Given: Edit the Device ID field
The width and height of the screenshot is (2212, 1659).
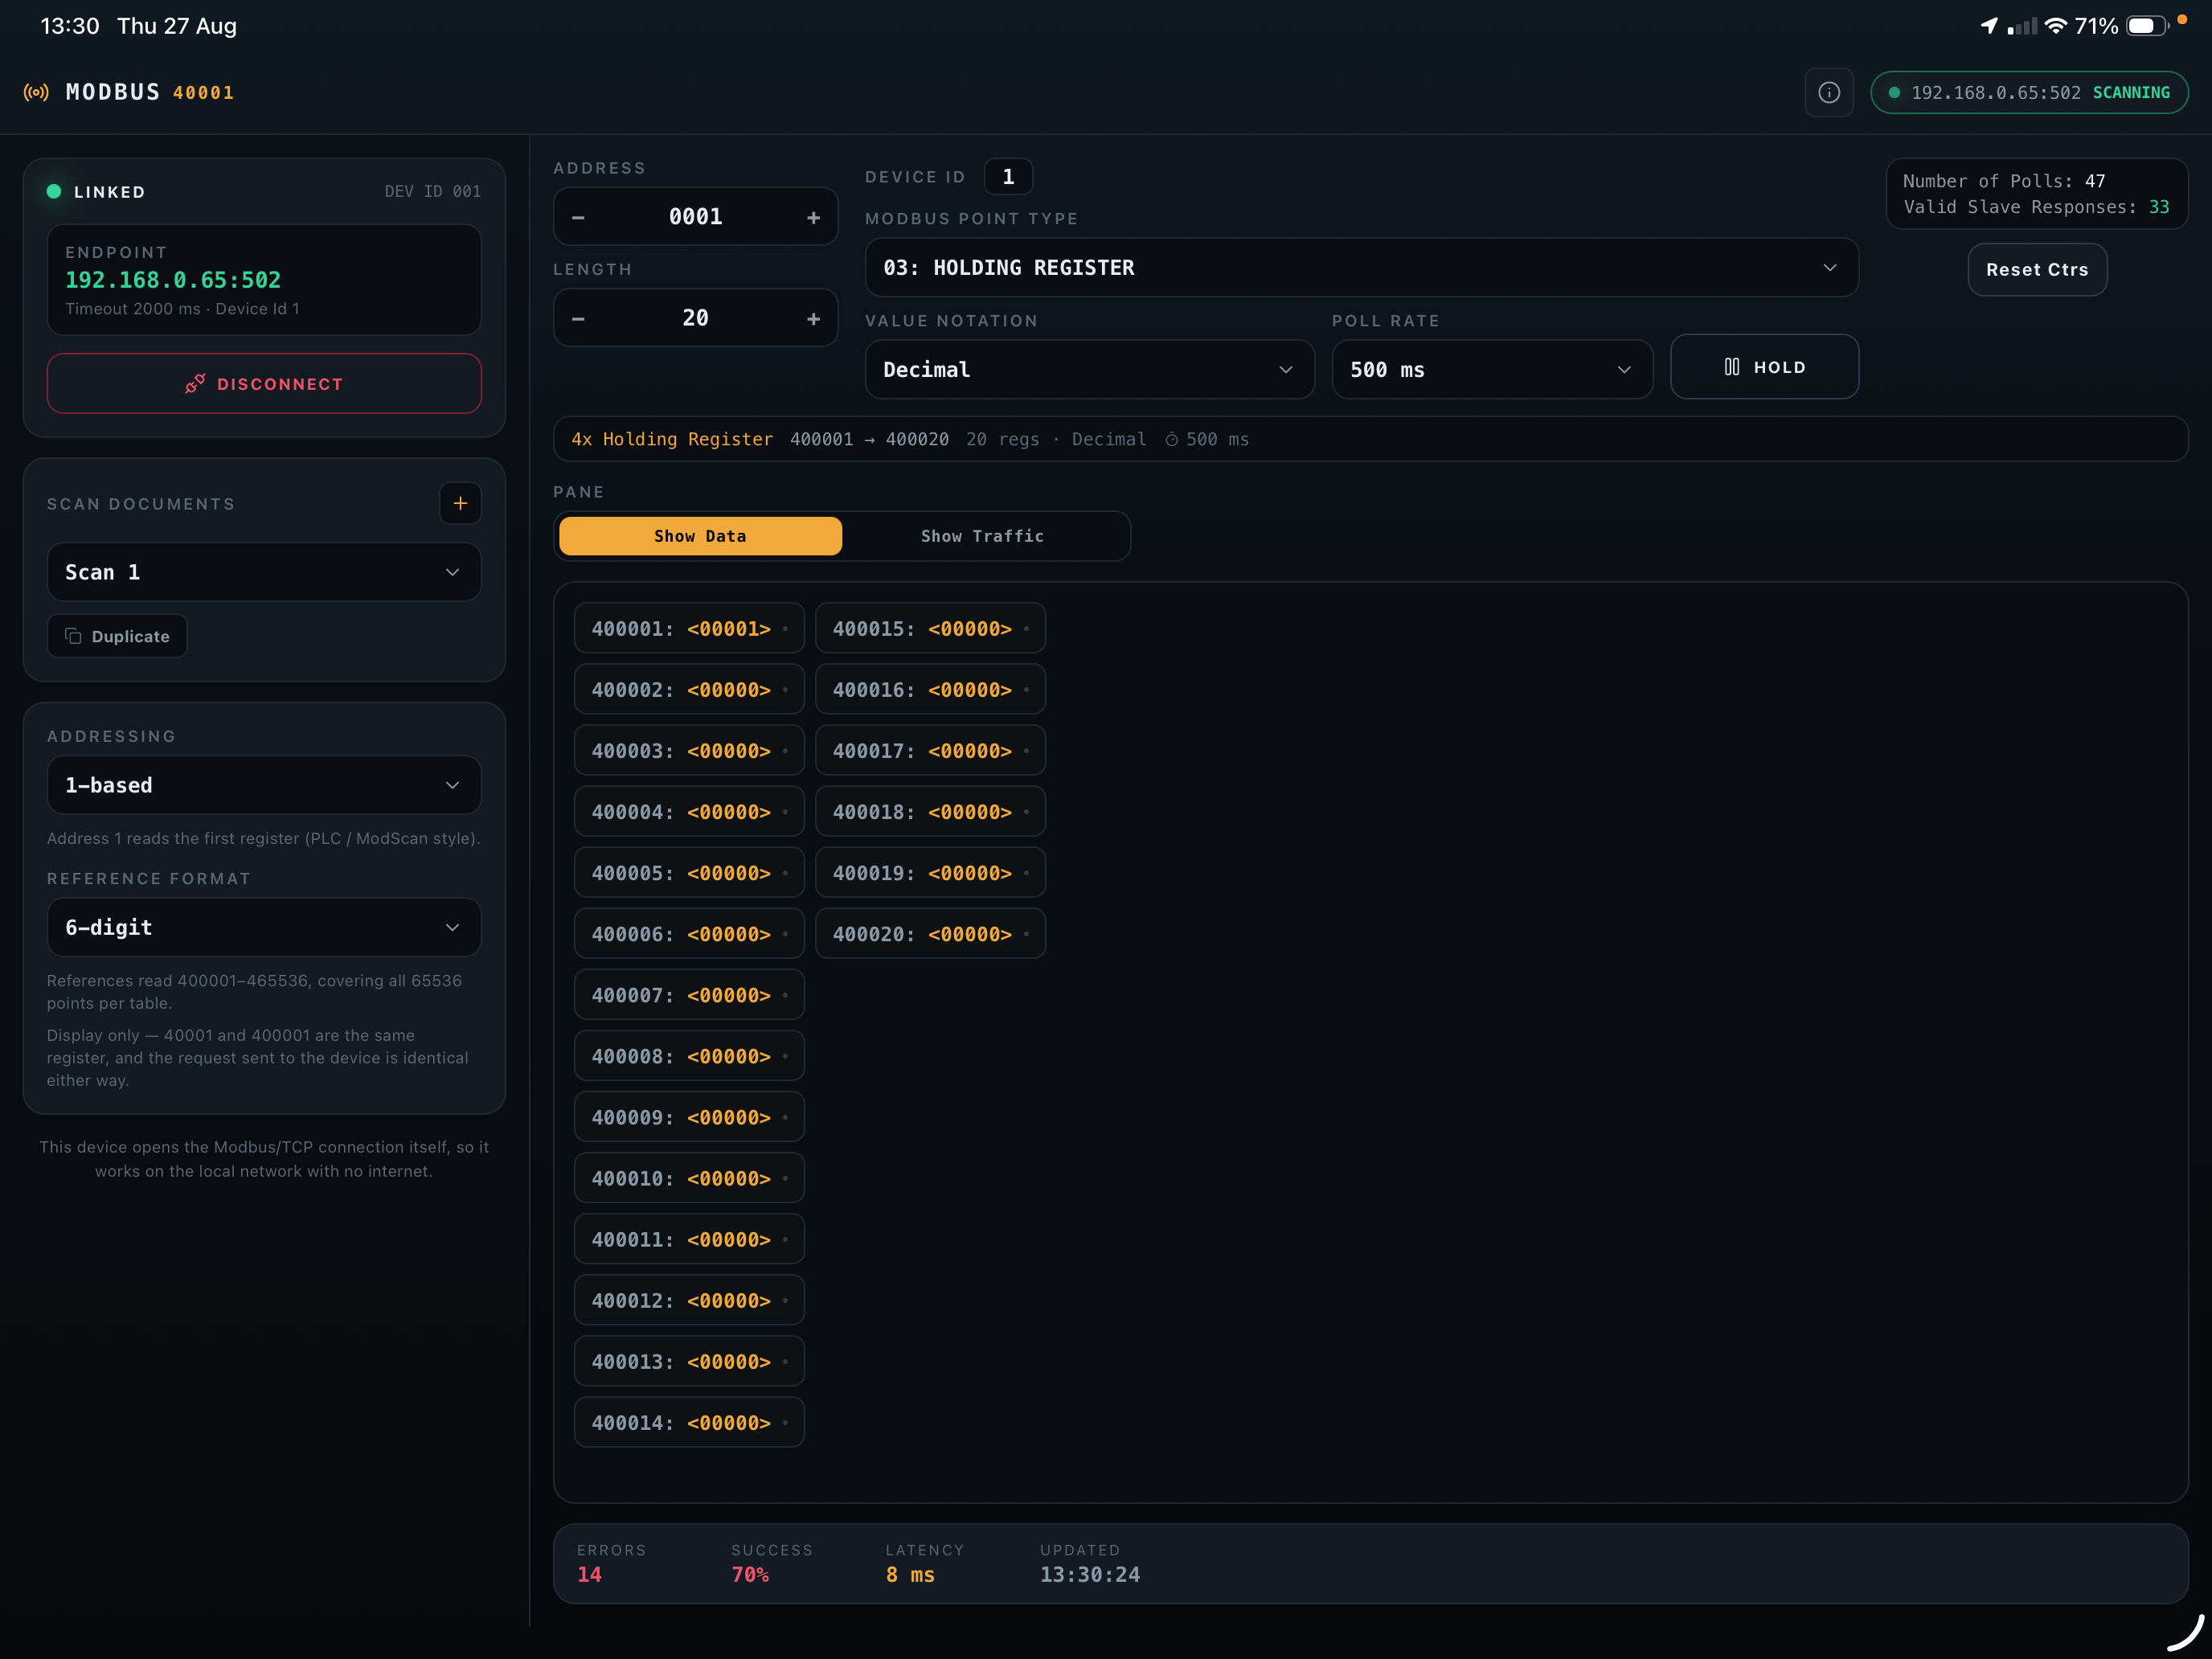Looking at the screenshot, I should pos(1008,177).
